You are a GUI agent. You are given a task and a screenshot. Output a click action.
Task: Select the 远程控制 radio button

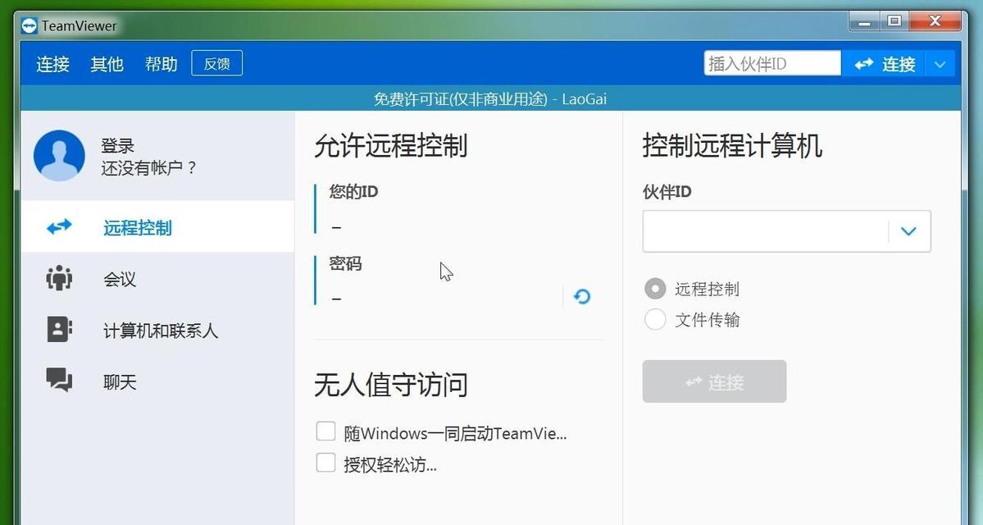(655, 289)
